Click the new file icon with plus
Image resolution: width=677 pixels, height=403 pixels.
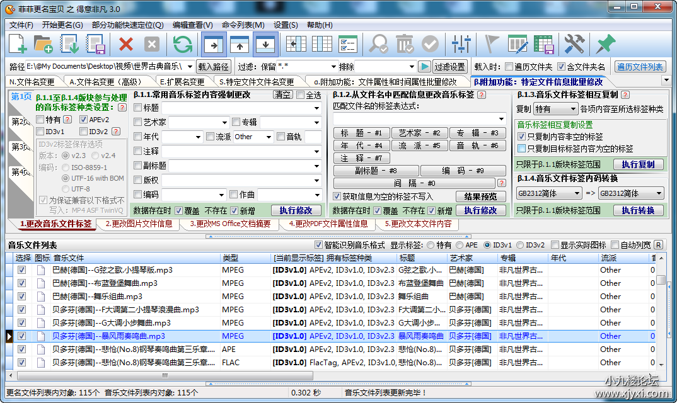(x=18, y=44)
